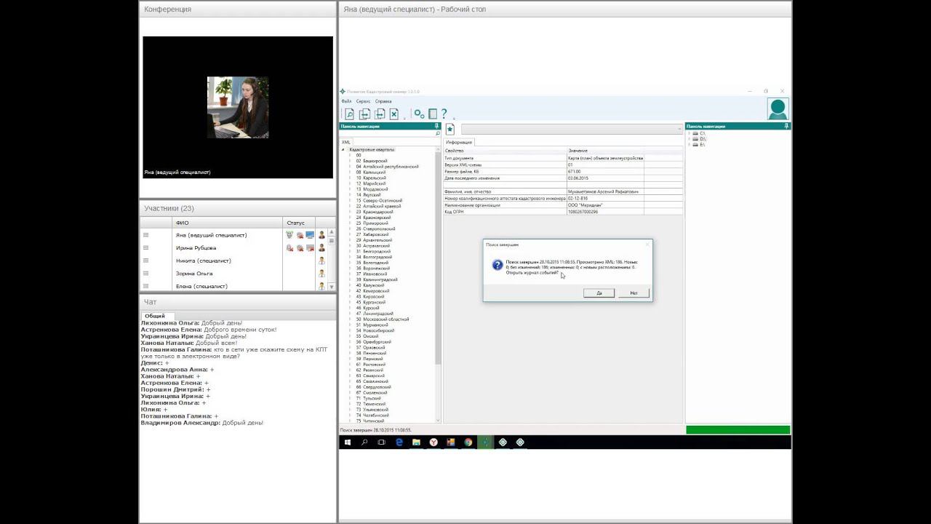Click Да in the search finished dialog
The image size is (931, 524).
coord(599,293)
